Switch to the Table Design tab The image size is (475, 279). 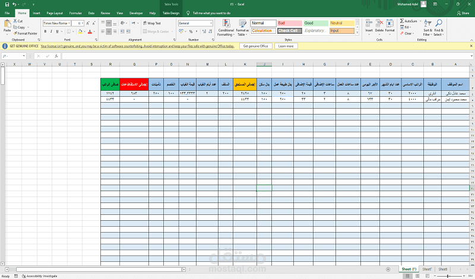pyautogui.click(x=171, y=13)
